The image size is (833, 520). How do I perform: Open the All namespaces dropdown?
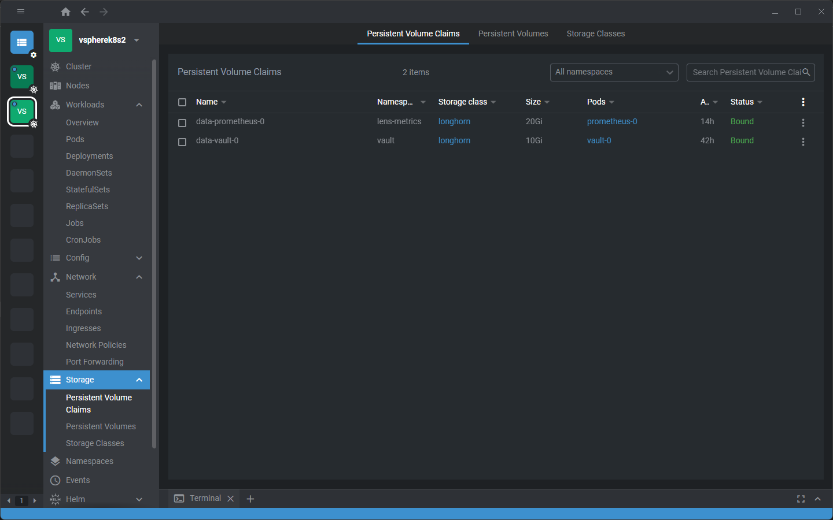pyautogui.click(x=614, y=72)
